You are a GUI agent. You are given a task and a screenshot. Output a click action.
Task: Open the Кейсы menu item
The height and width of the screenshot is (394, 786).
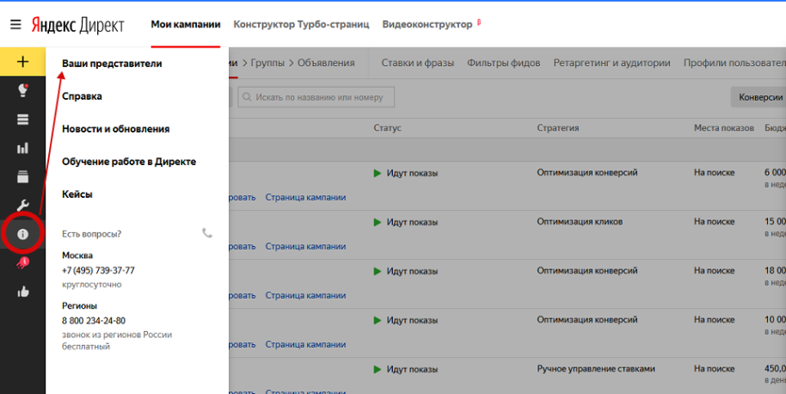(x=77, y=194)
